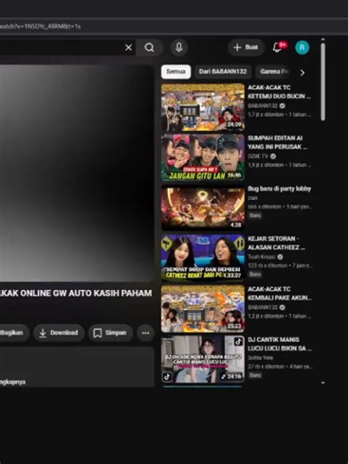The image size is (348, 464).
Task: Click the browser address bar URL
Action: 40,27
